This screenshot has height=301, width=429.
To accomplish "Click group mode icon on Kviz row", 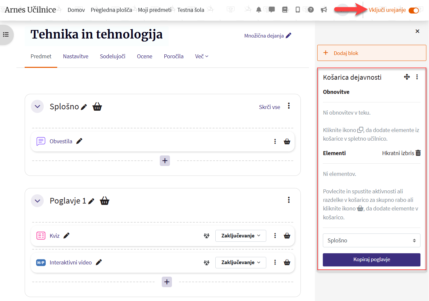I will [x=206, y=235].
